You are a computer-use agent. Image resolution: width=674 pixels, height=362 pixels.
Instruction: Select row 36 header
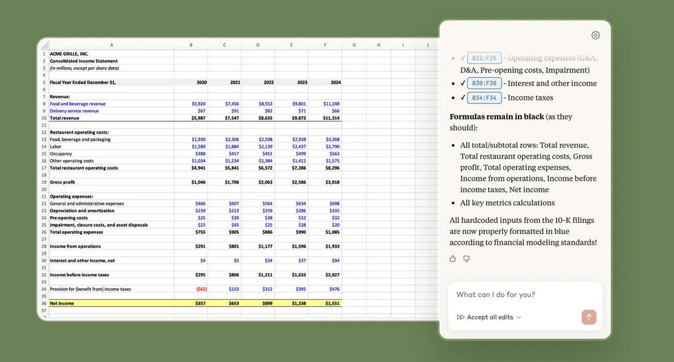[x=44, y=303]
